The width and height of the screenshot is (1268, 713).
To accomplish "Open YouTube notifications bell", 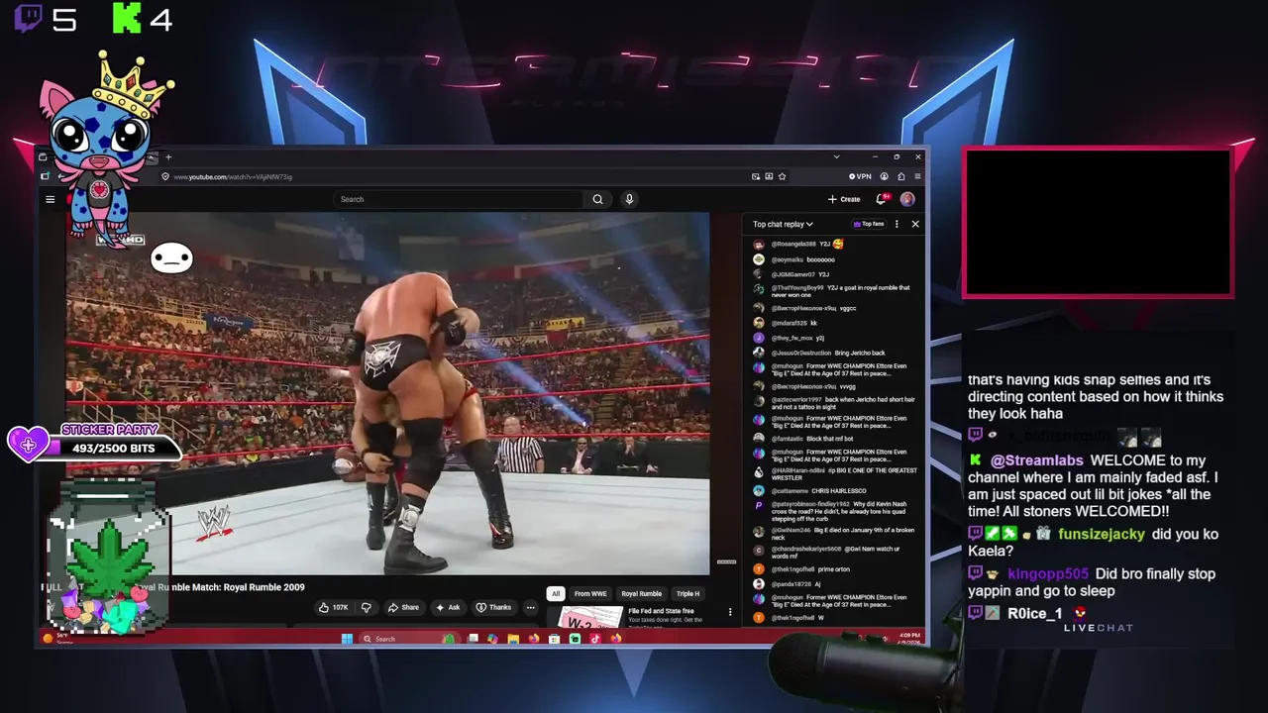I will pyautogui.click(x=882, y=199).
